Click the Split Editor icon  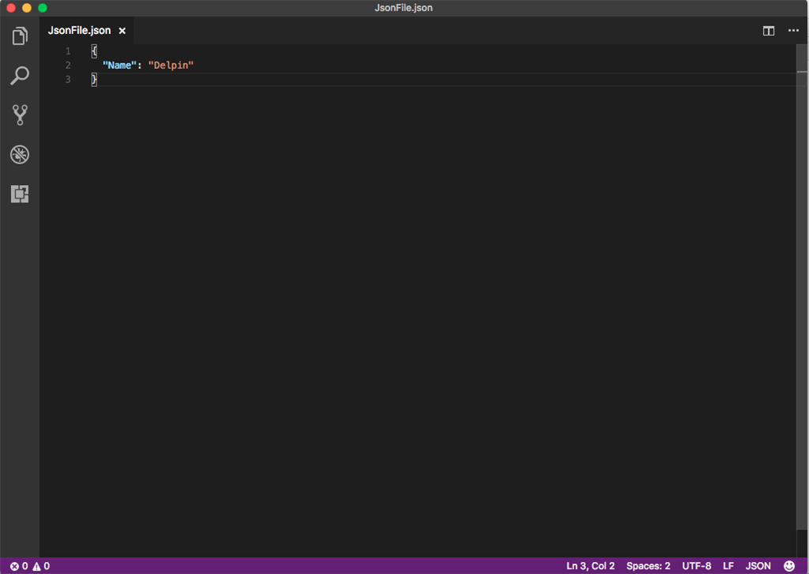pos(769,31)
